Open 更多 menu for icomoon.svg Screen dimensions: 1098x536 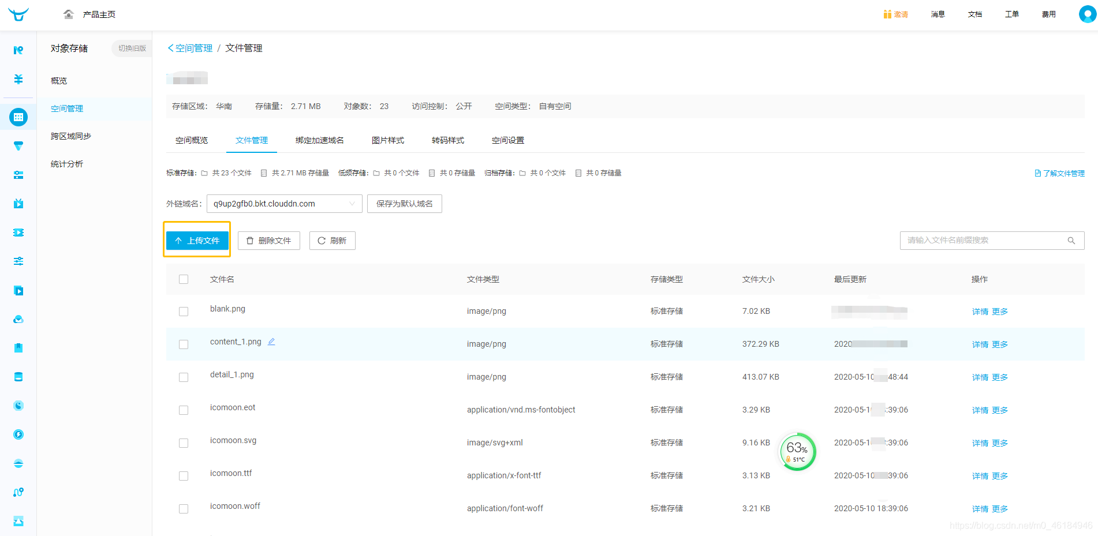1000,443
